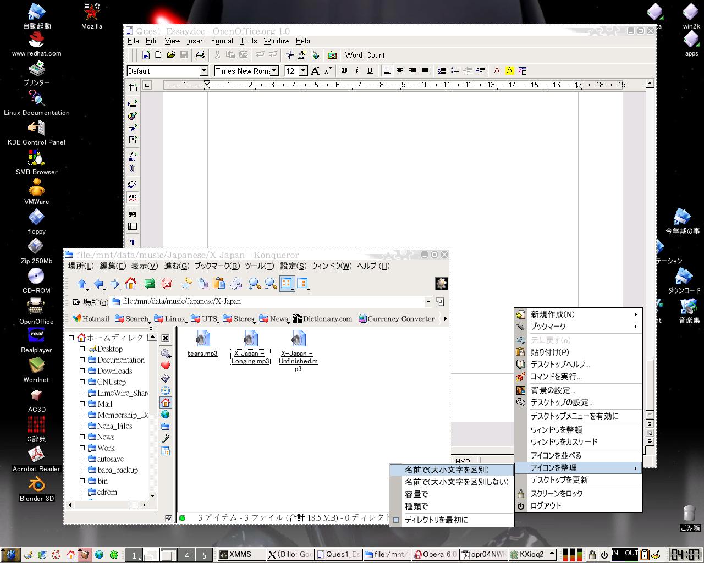The height and width of the screenshot is (563, 704).
Task: Click the Navigator compass icon in OpenOffice
Action: 290,55
